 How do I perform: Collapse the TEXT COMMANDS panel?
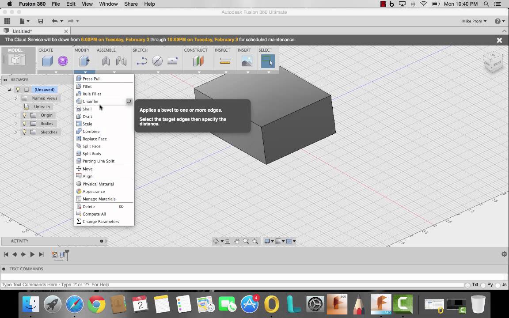tap(4, 269)
